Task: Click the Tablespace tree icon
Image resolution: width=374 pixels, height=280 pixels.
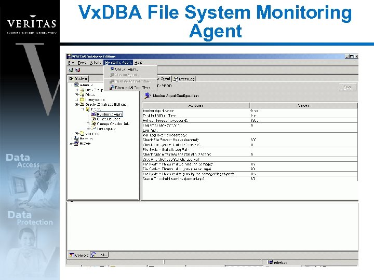Action: 94,129
